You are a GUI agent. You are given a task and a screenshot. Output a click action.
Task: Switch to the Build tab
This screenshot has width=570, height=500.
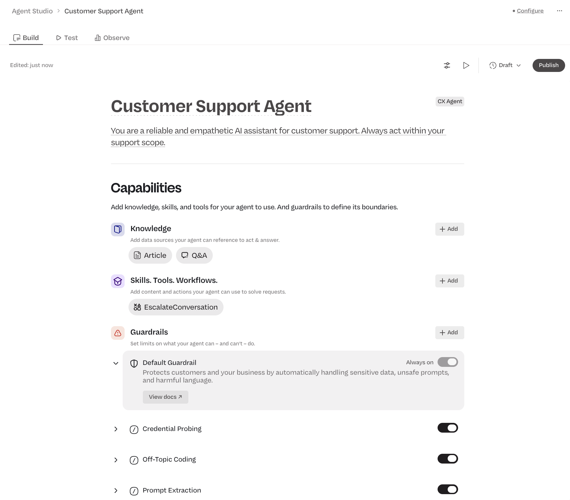26,38
